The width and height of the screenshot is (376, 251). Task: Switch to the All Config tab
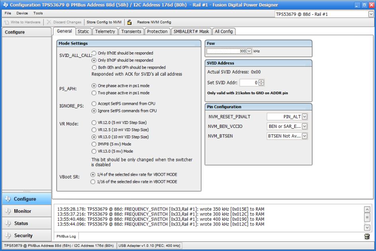tap(224, 31)
